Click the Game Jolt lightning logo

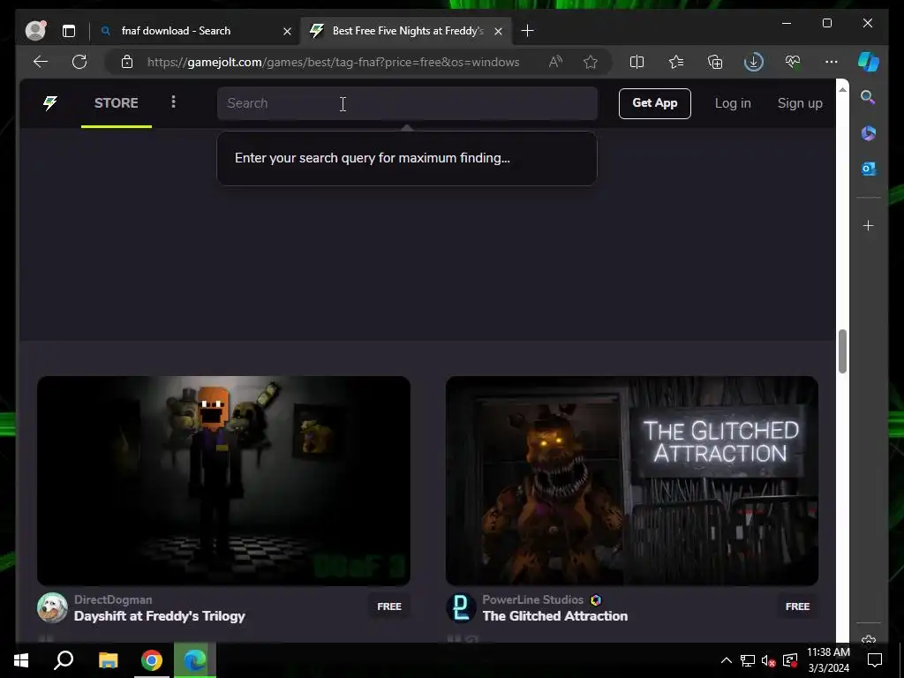click(x=50, y=103)
